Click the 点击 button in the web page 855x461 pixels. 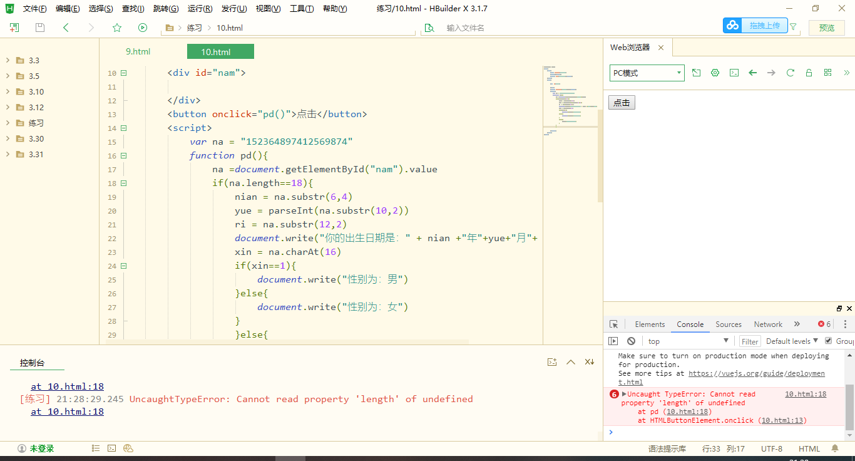pyautogui.click(x=622, y=103)
